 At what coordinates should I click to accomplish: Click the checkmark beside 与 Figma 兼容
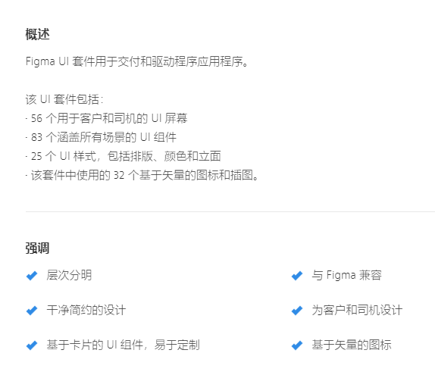tap(297, 276)
